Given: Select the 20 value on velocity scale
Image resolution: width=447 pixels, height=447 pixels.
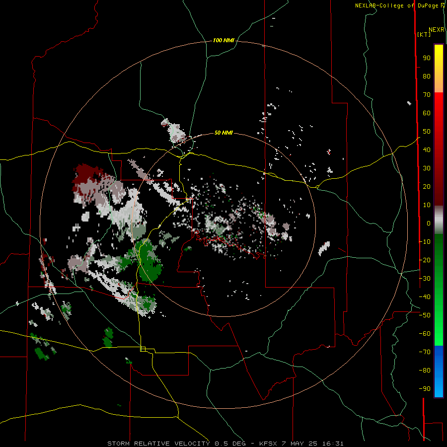Looking at the screenshot, I should coord(427,187).
